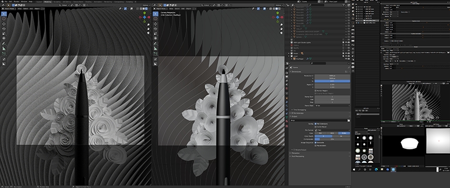Open the File Format dropdown
The image size is (450, 188).
[x=332, y=130]
